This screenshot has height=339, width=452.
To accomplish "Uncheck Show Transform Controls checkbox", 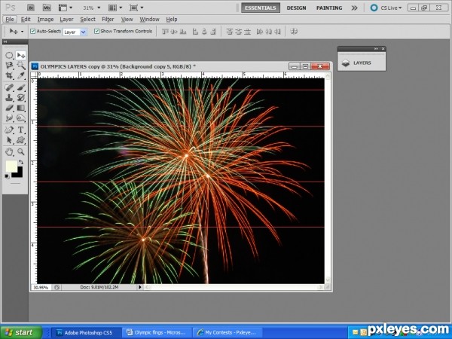I will (97, 31).
